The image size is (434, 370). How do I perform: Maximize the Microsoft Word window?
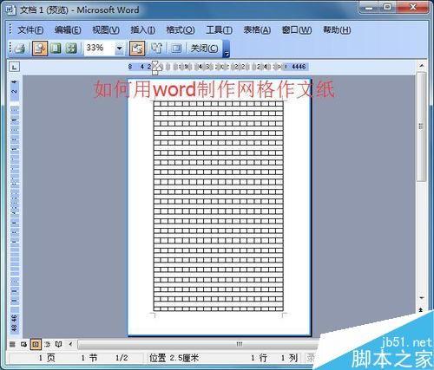(x=388, y=7)
